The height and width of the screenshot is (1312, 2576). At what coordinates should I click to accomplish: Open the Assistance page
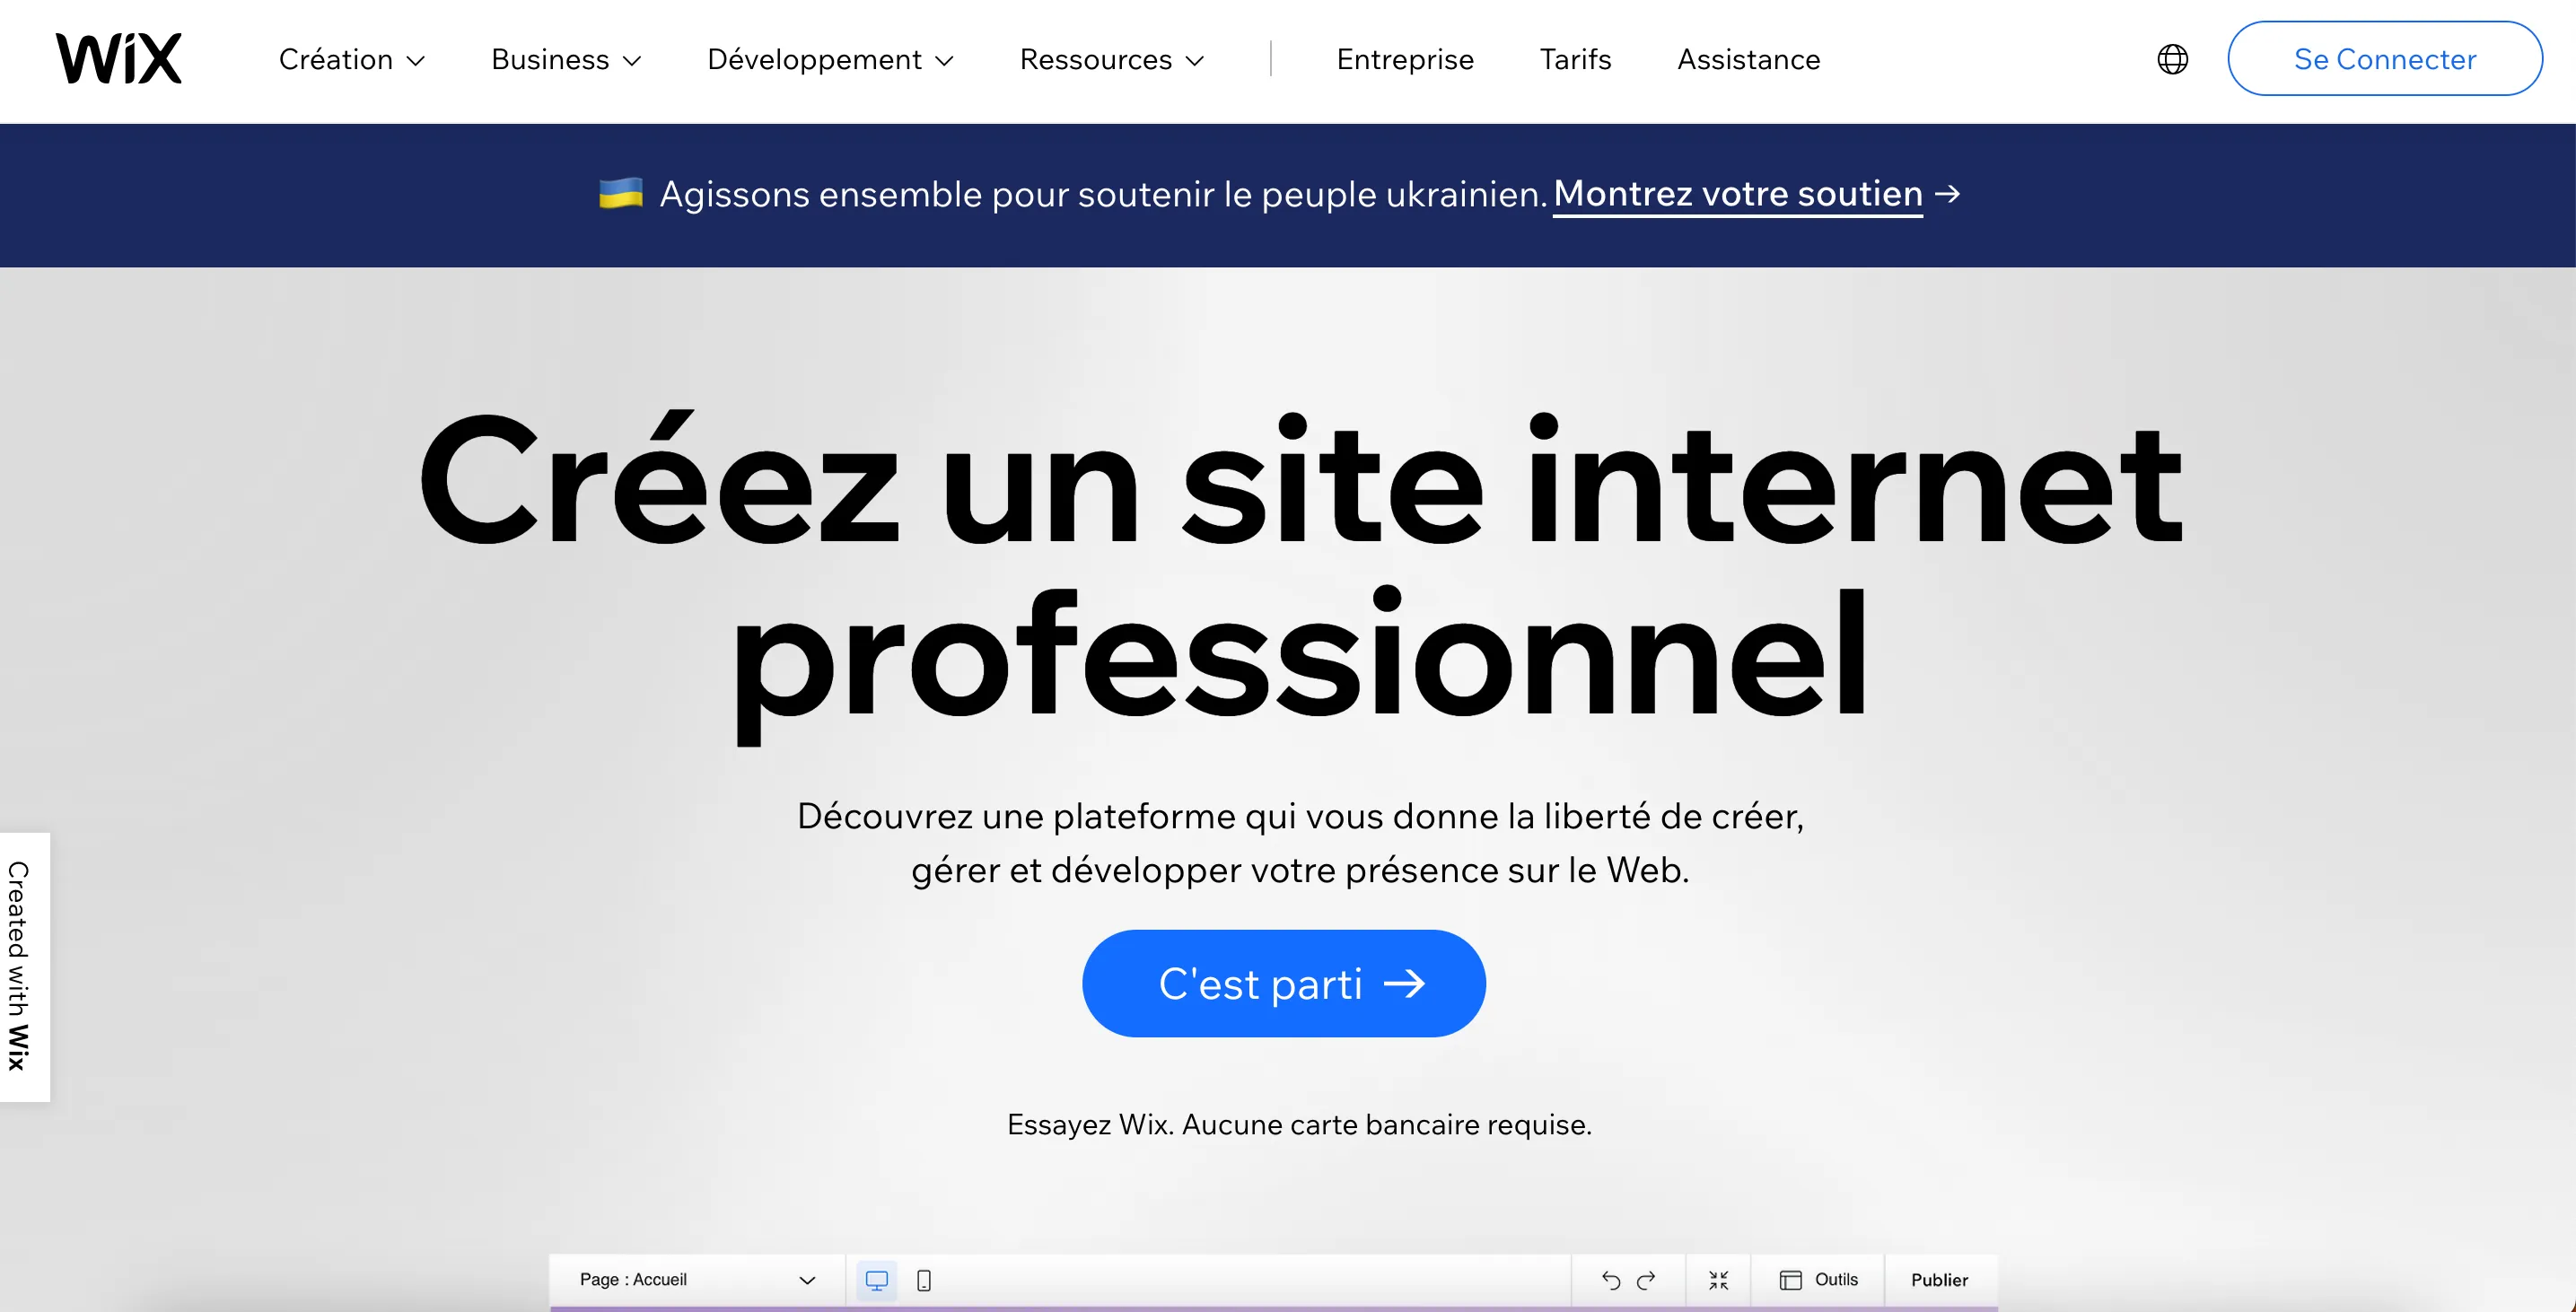coord(1748,60)
